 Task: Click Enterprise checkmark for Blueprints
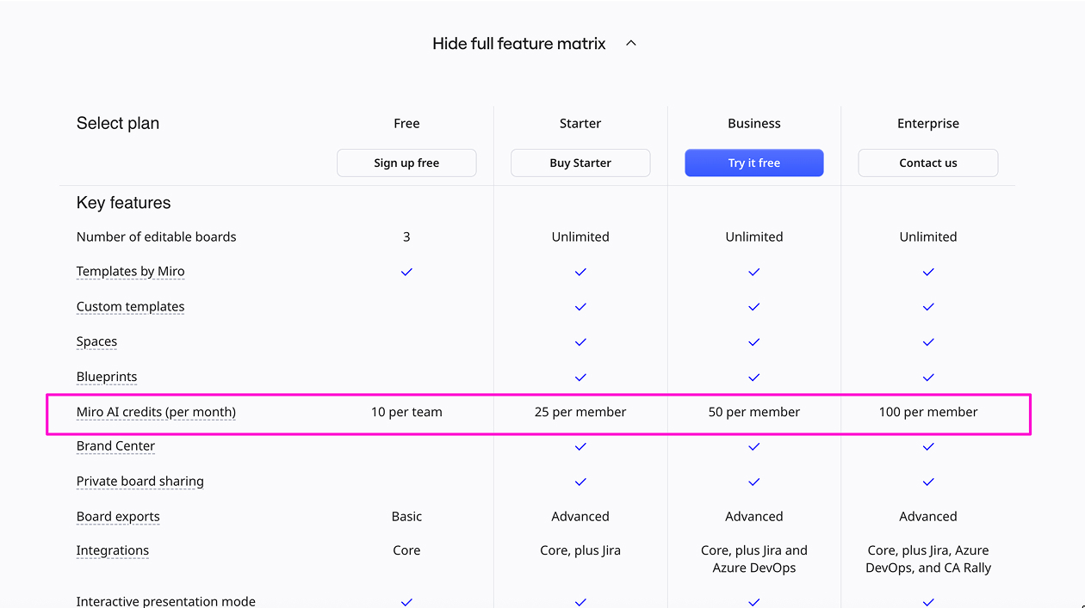[928, 378]
